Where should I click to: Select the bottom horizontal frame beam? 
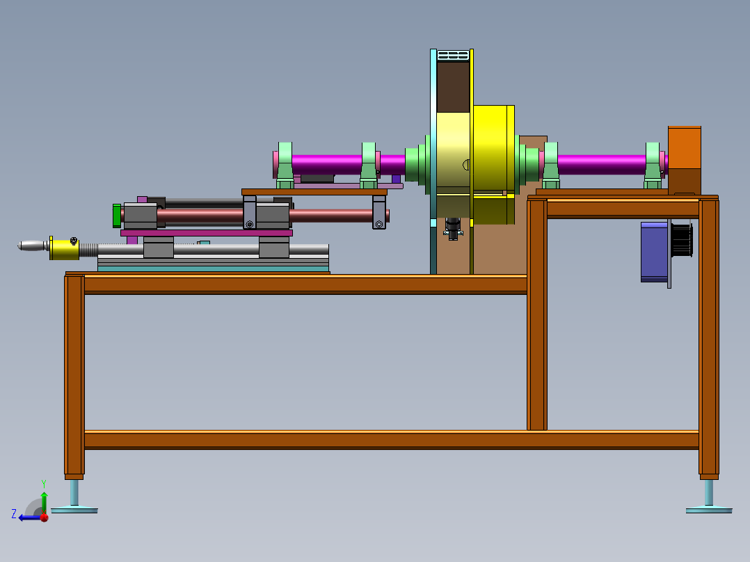[391, 440]
